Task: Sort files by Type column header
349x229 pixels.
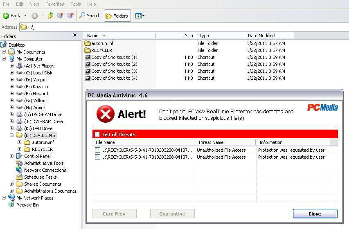Action: (x=219, y=36)
